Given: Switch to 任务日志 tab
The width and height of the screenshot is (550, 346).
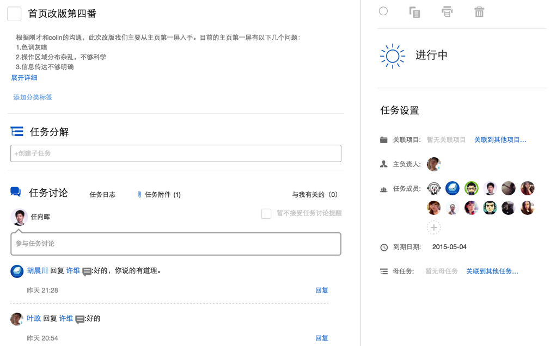Looking at the screenshot, I should pyautogui.click(x=102, y=195).
